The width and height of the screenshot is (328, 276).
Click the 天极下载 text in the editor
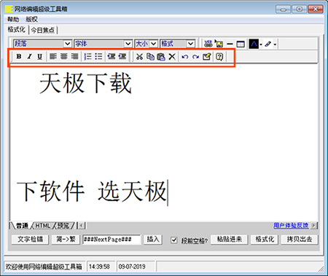click(x=85, y=83)
